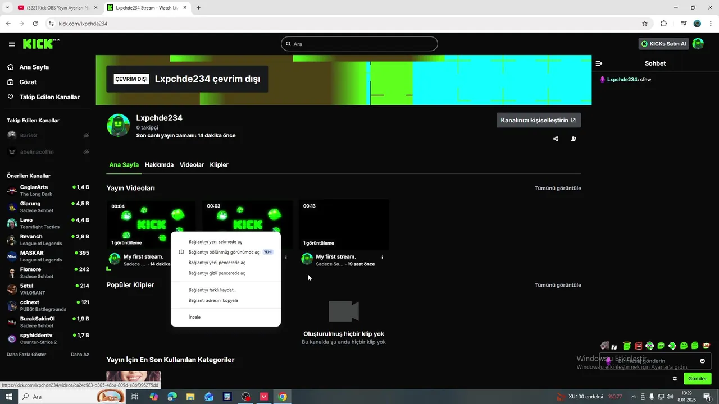This screenshot has height=404, width=719.
Task: Select Bağlantıyı yeni sekmede aç
Action: coord(226,242)
